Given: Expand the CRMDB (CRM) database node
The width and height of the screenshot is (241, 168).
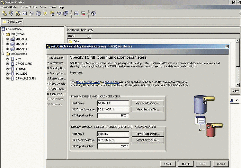Looking at the screenshot, I should [7, 63].
